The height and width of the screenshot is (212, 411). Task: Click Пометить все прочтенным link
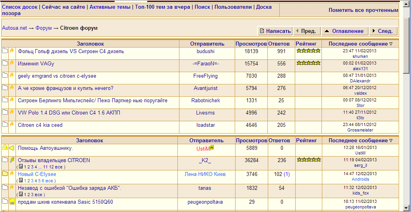[x=363, y=10]
